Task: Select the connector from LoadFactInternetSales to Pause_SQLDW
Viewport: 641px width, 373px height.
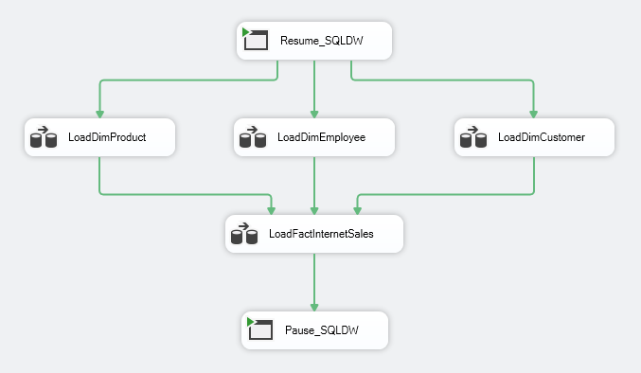Action: click(x=314, y=282)
